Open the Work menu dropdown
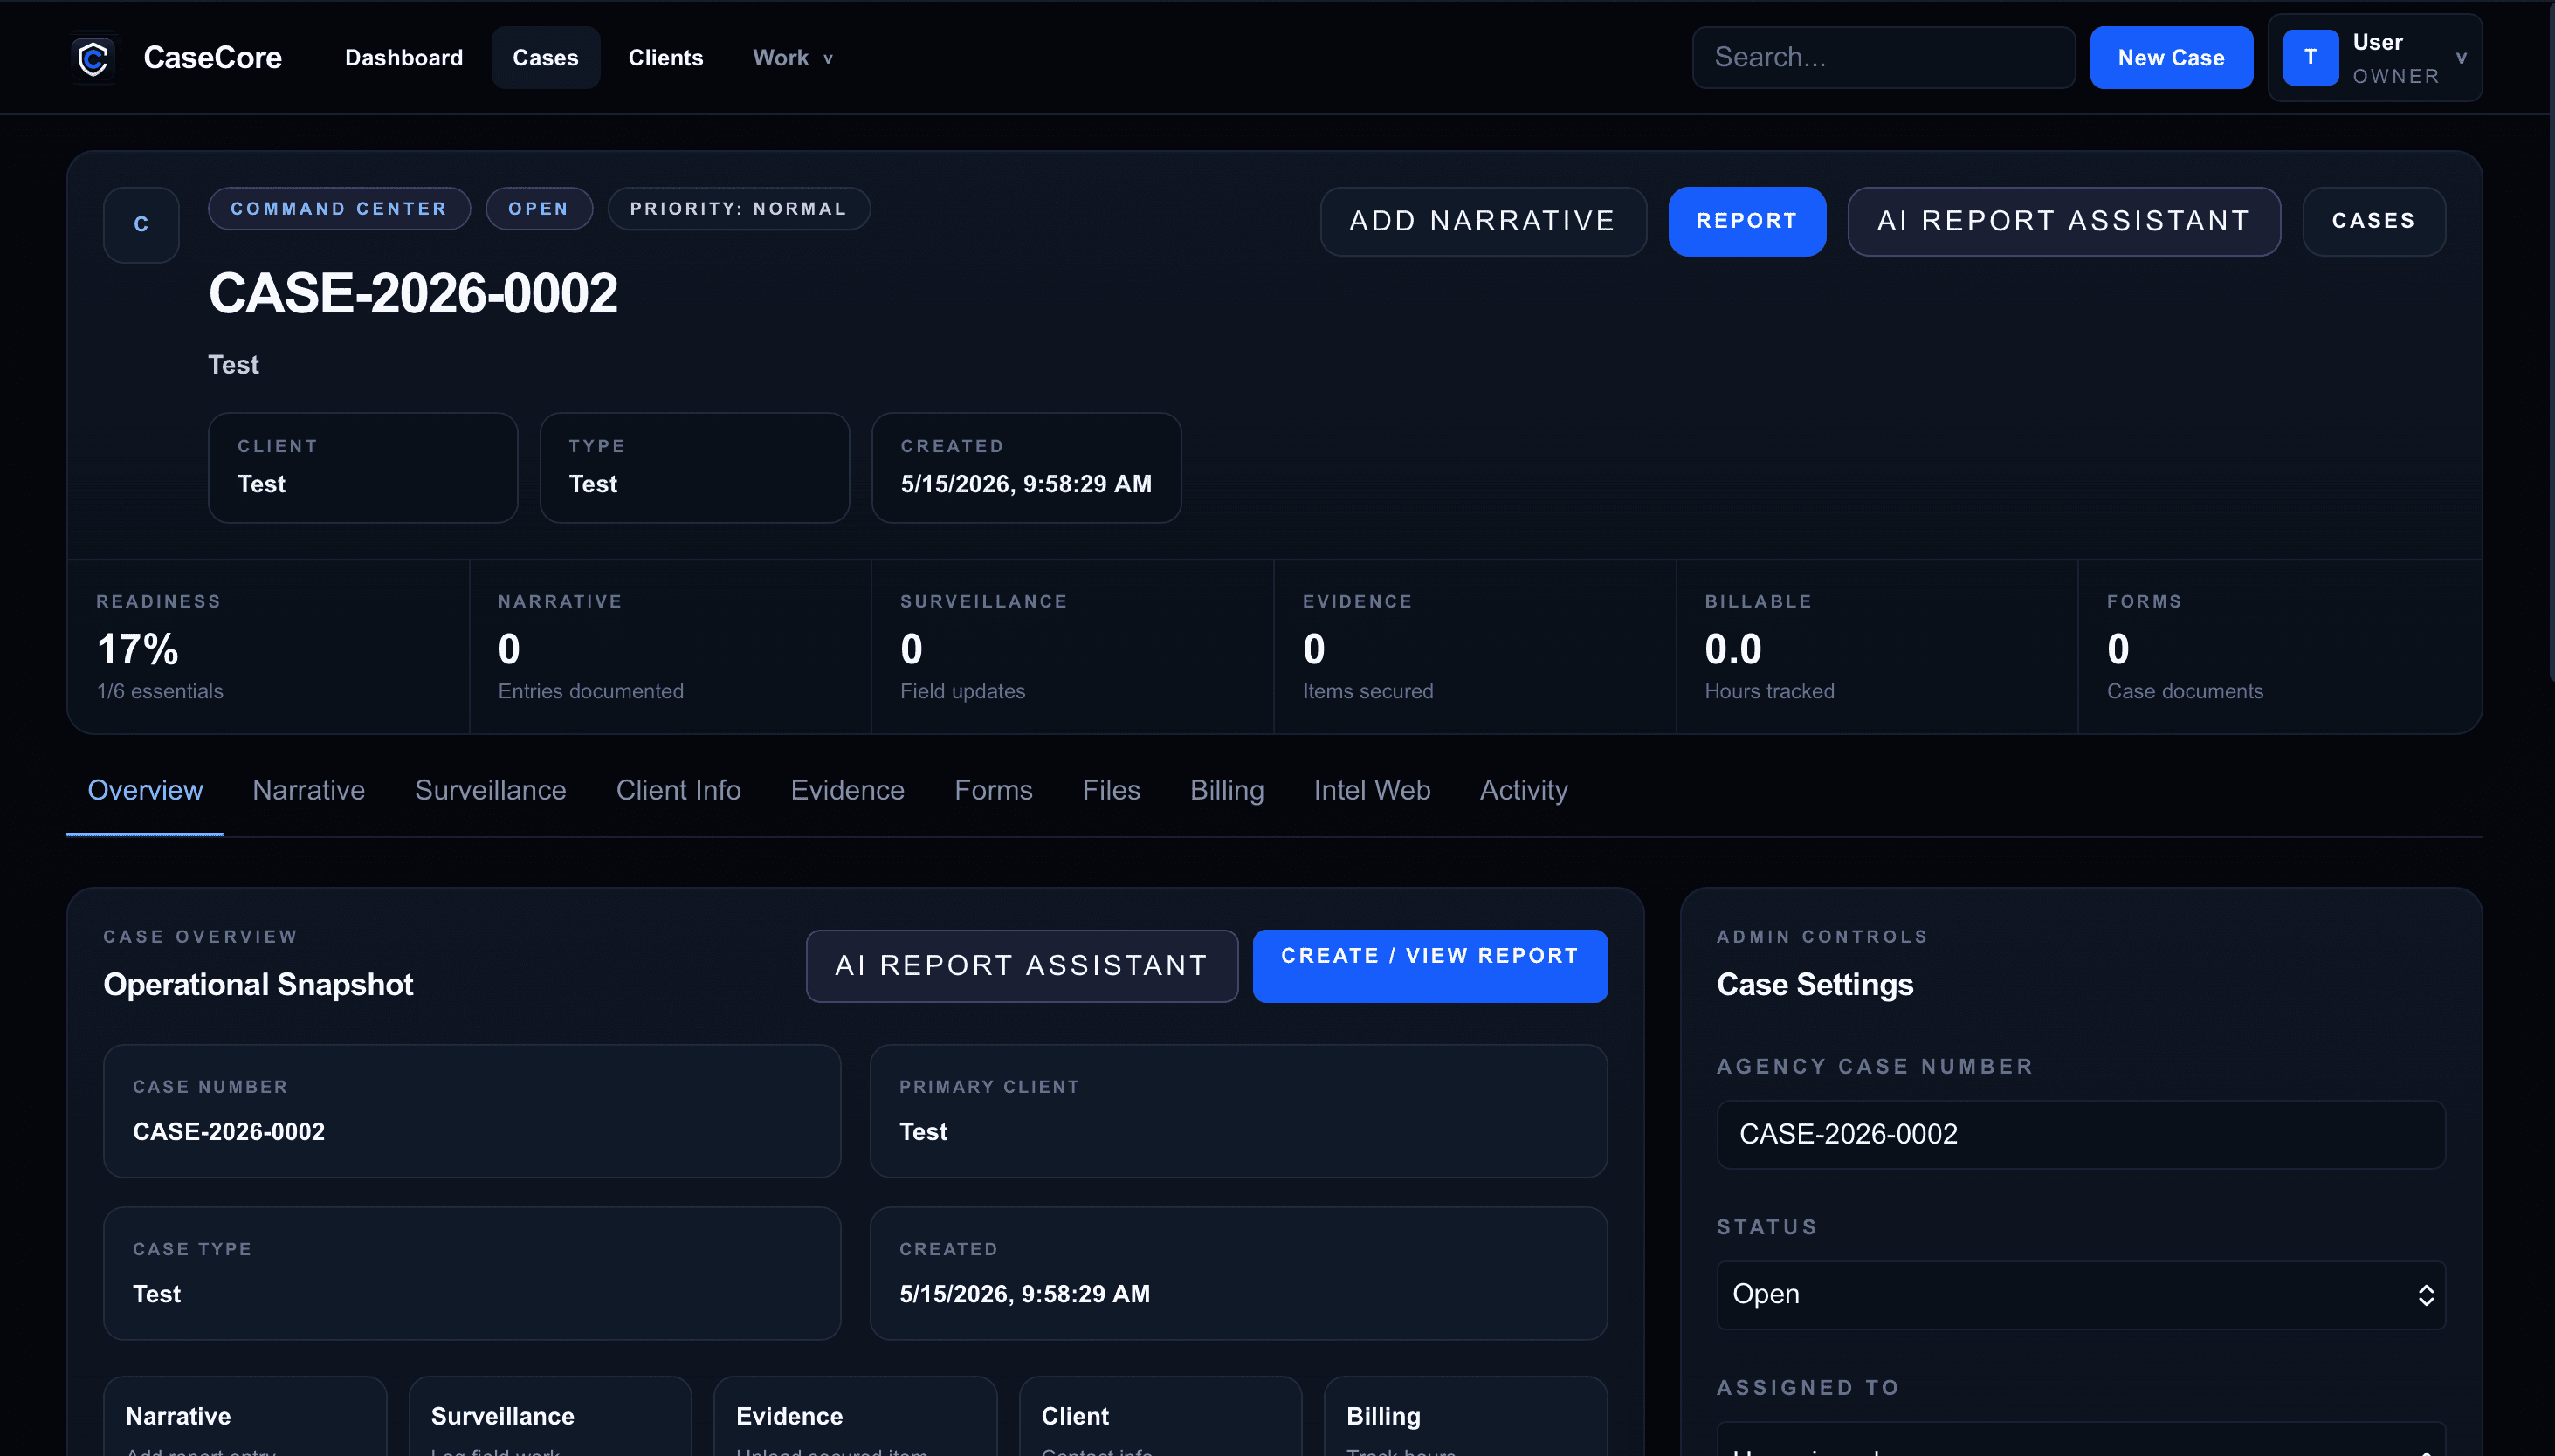 click(x=792, y=58)
